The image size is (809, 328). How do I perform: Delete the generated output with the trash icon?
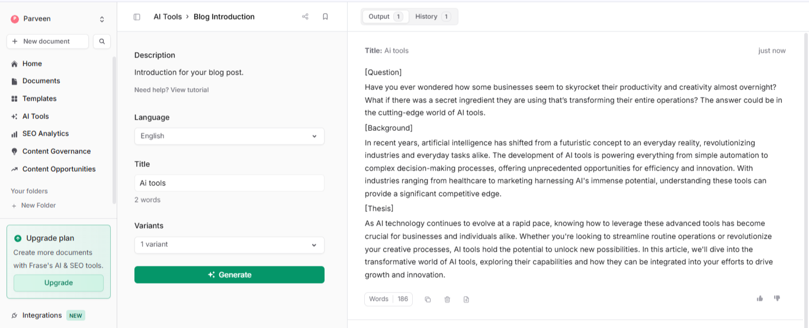pos(447,300)
